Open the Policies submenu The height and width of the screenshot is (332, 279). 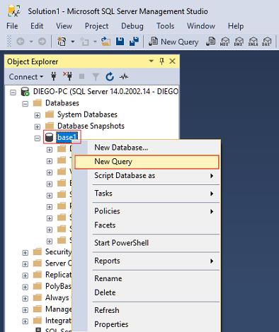click(147, 211)
